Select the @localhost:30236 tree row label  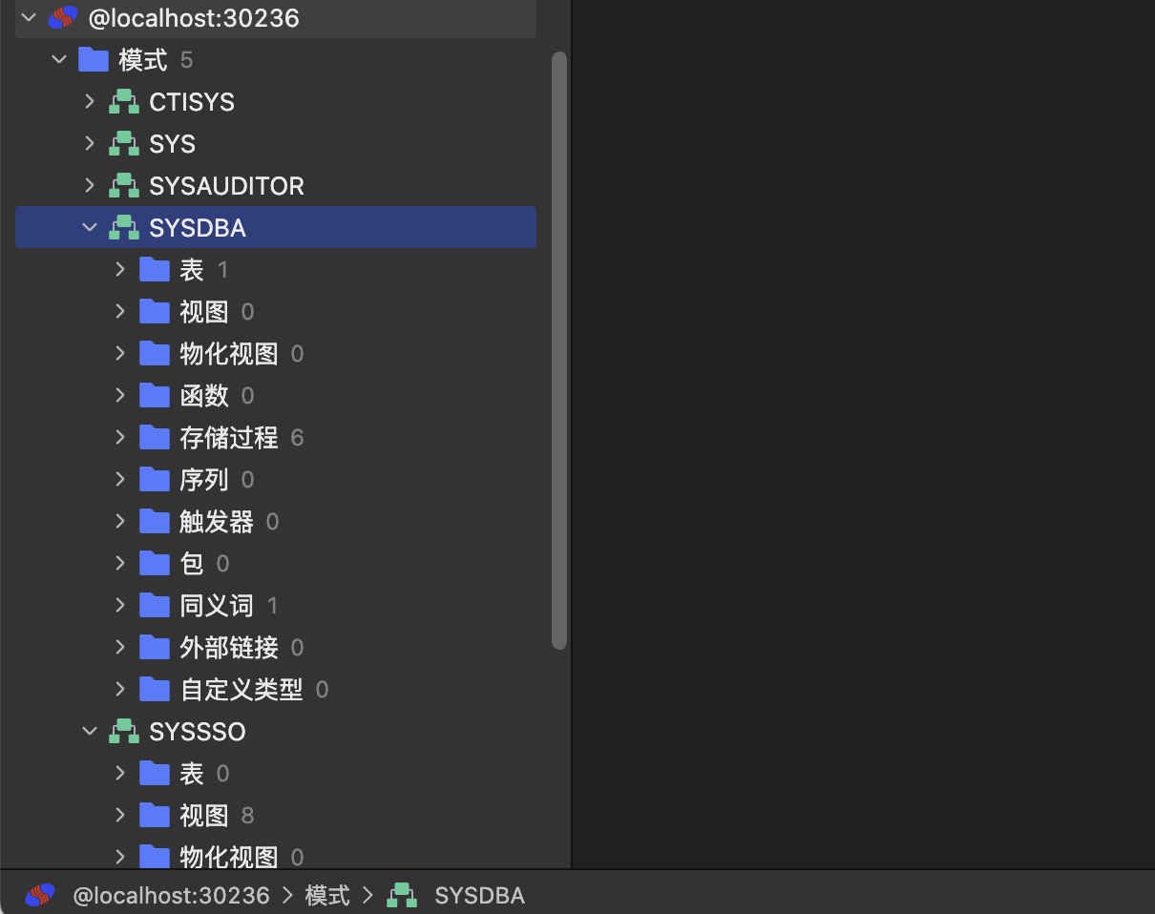pyautogui.click(x=194, y=17)
